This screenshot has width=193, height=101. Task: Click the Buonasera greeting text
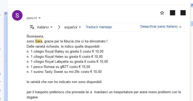(x=35, y=36)
